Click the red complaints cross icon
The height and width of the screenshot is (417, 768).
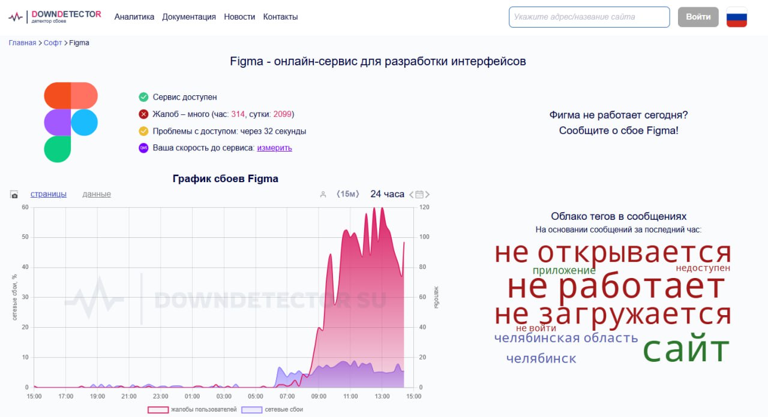pyautogui.click(x=143, y=114)
